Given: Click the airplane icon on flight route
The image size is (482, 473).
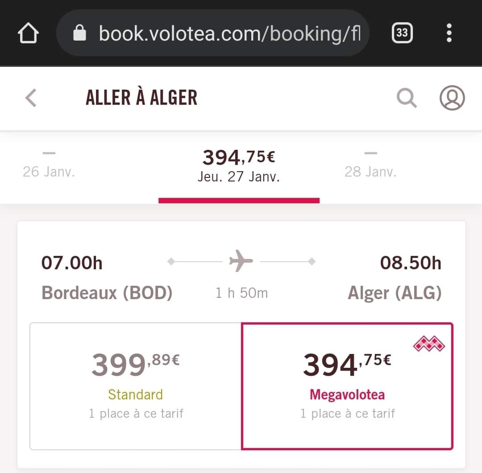Looking at the screenshot, I should coord(241,261).
